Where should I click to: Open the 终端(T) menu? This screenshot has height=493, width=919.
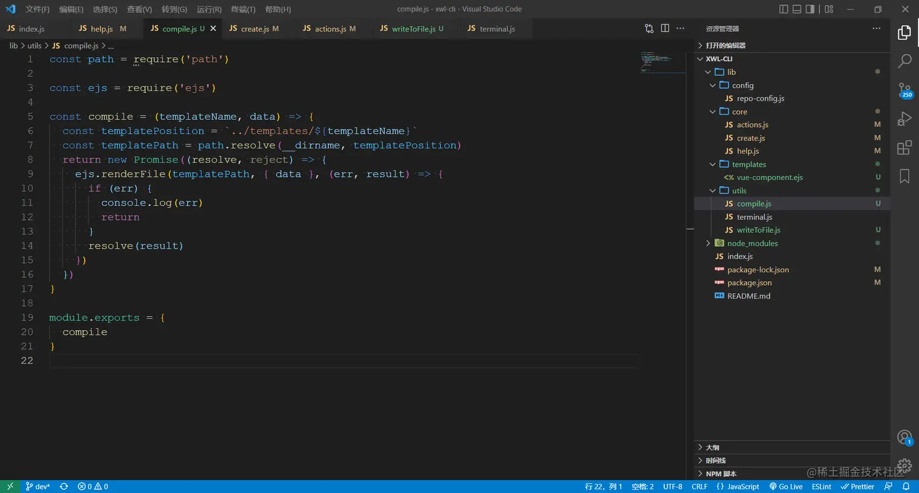[x=244, y=9]
